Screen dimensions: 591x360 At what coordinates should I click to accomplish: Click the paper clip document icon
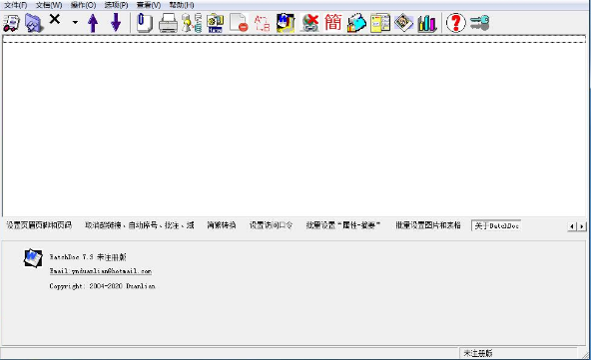pyautogui.click(x=144, y=23)
